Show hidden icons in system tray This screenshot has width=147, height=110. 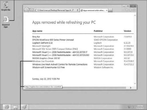point(125,107)
